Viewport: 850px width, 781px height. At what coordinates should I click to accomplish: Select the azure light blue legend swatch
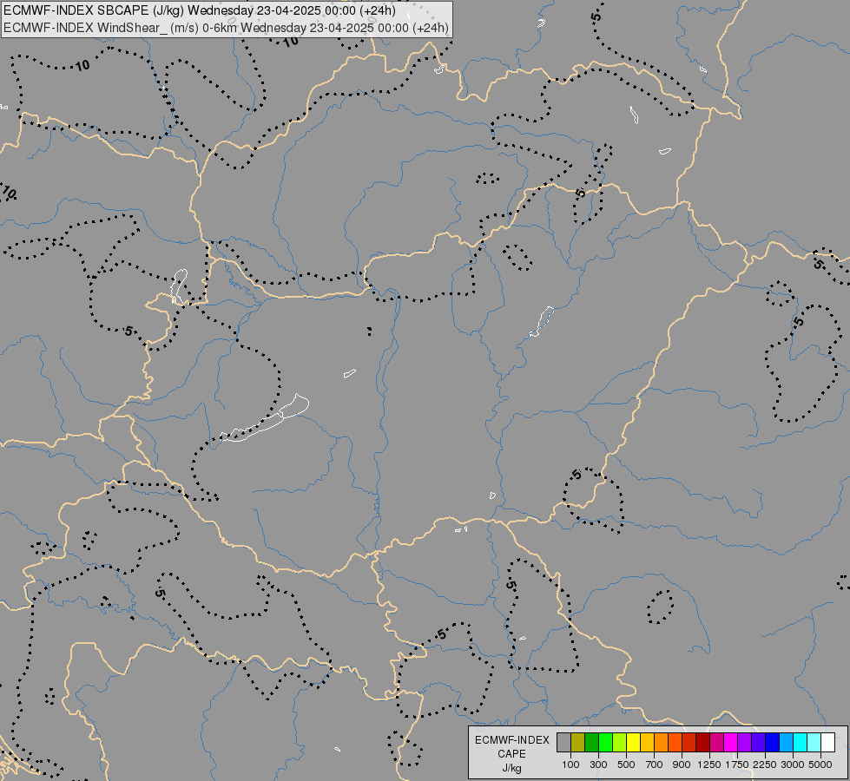pyautogui.click(x=786, y=742)
